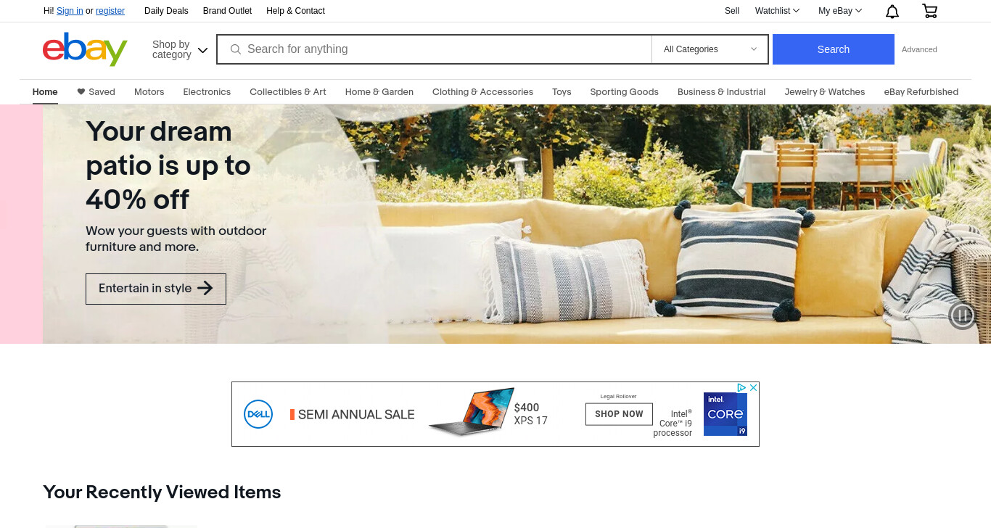Click the Sign in link
Screen dimensions: 991x528
[x=70, y=11]
